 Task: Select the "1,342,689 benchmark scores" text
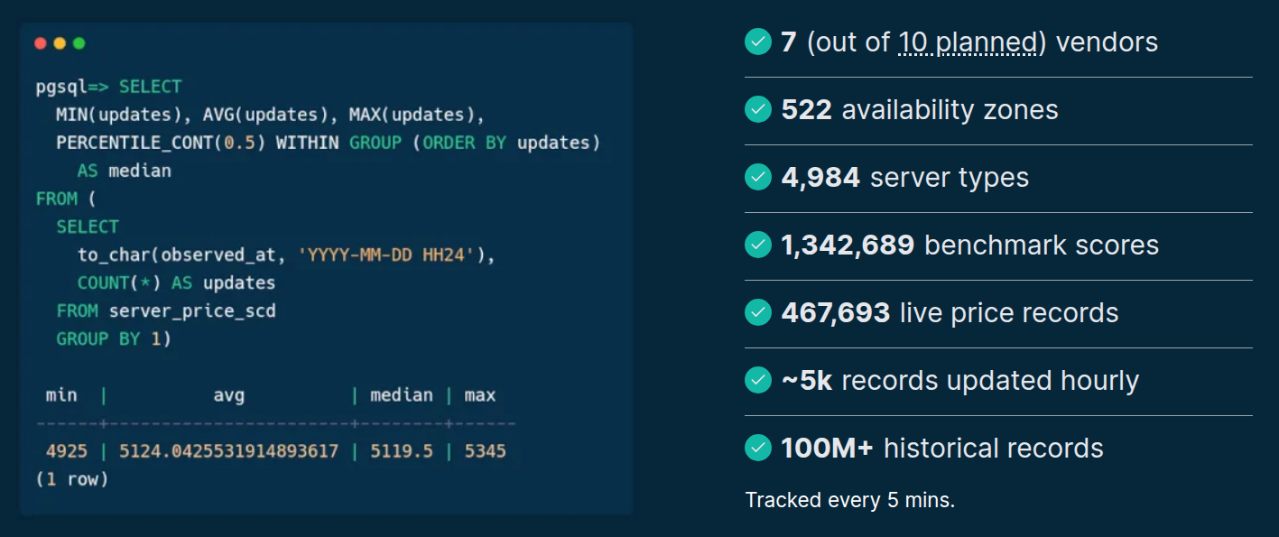pyautogui.click(x=969, y=245)
